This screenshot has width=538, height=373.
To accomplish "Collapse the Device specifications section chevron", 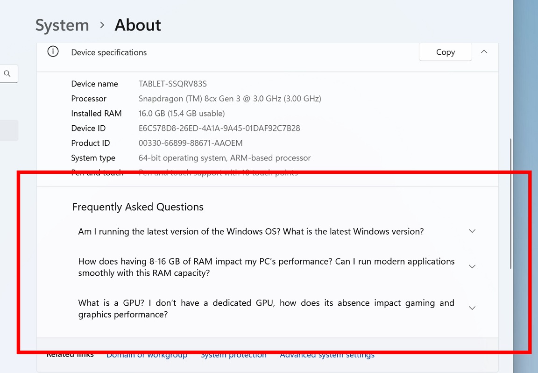I will pos(484,52).
